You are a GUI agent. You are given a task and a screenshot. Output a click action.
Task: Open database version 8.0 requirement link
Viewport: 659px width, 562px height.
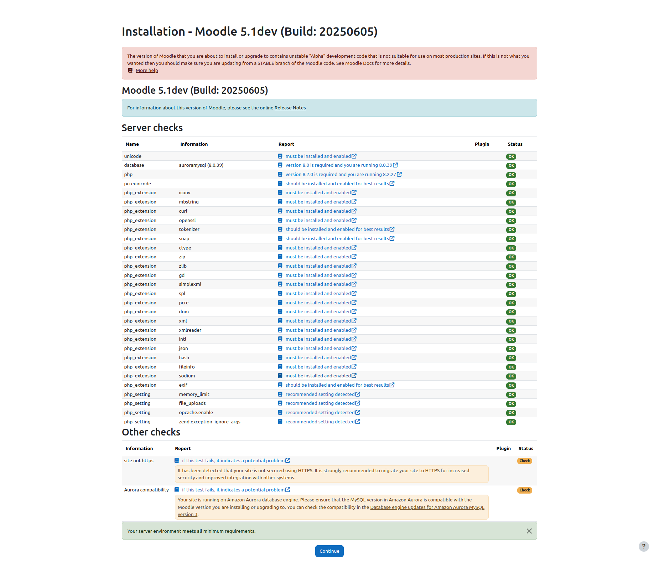click(339, 165)
